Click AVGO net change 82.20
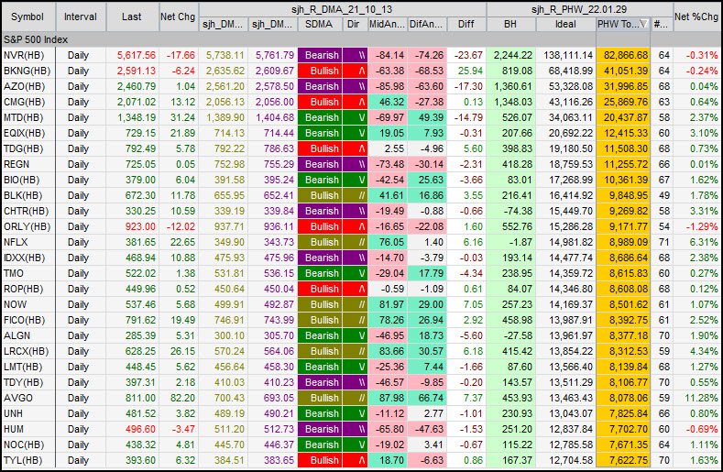The height and width of the screenshot is (472, 723). coord(182,398)
